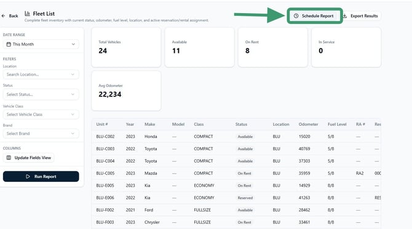Click the Available badge for BLU-C002
412x229 pixels.
(x=245, y=137)
